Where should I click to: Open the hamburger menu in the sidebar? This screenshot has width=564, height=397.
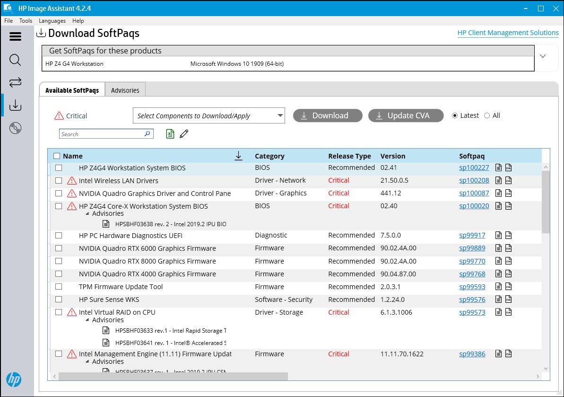click(15, 36)
